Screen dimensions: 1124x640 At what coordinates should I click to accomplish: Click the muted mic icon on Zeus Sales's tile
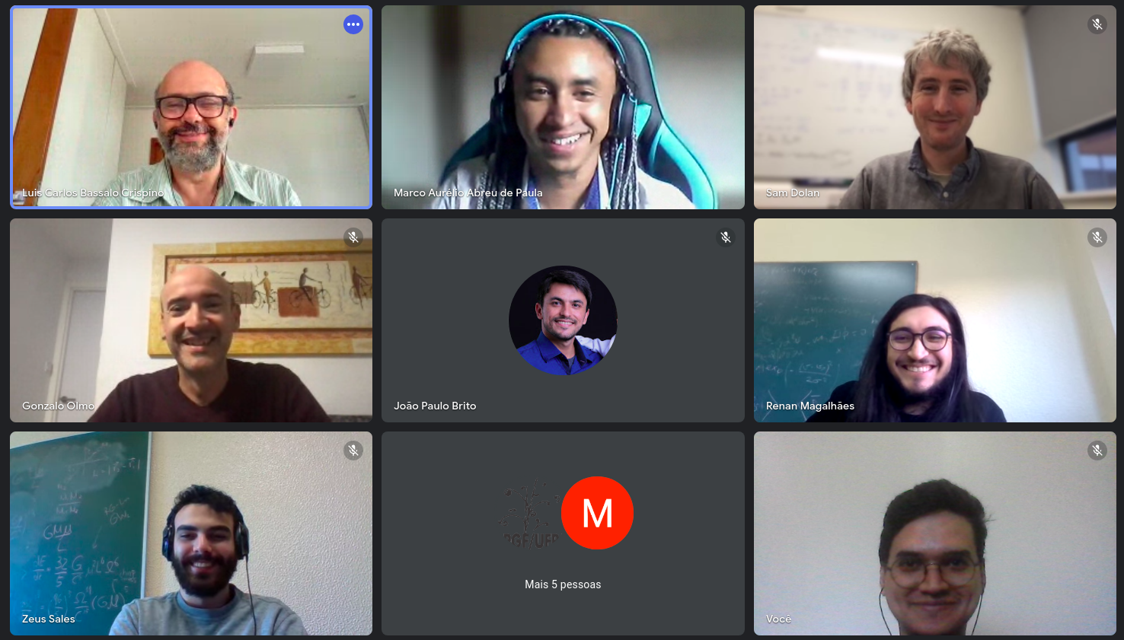353,451
